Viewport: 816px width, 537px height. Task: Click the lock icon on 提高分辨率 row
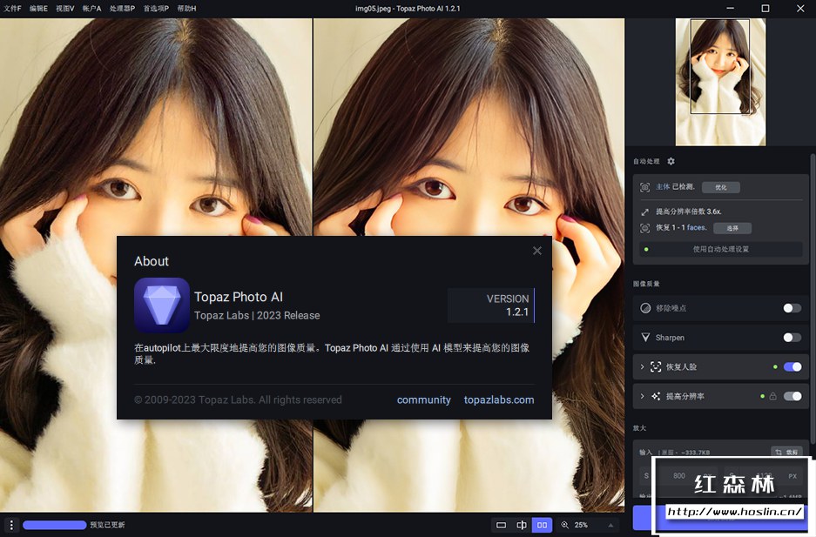(772, 396)
